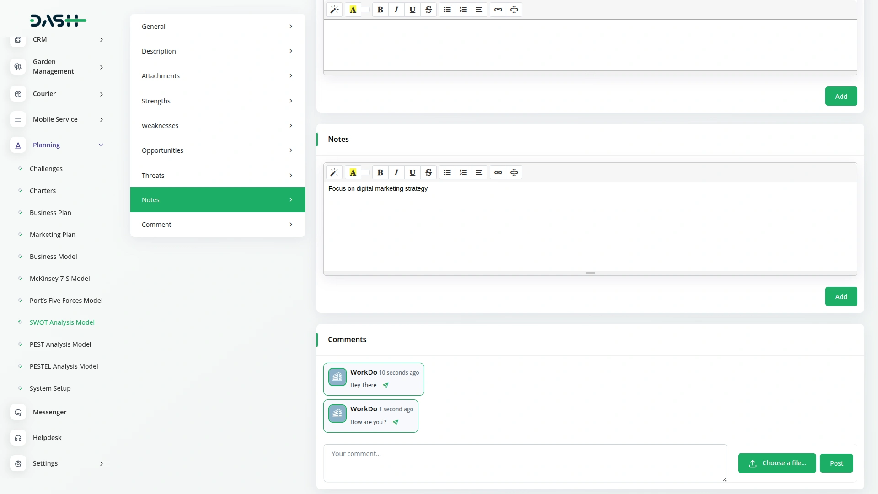The width and height of the screenshot is (878, 494).
Task: Post the comment with Post button
Action: pyautogui.click(x=836, y=463)
